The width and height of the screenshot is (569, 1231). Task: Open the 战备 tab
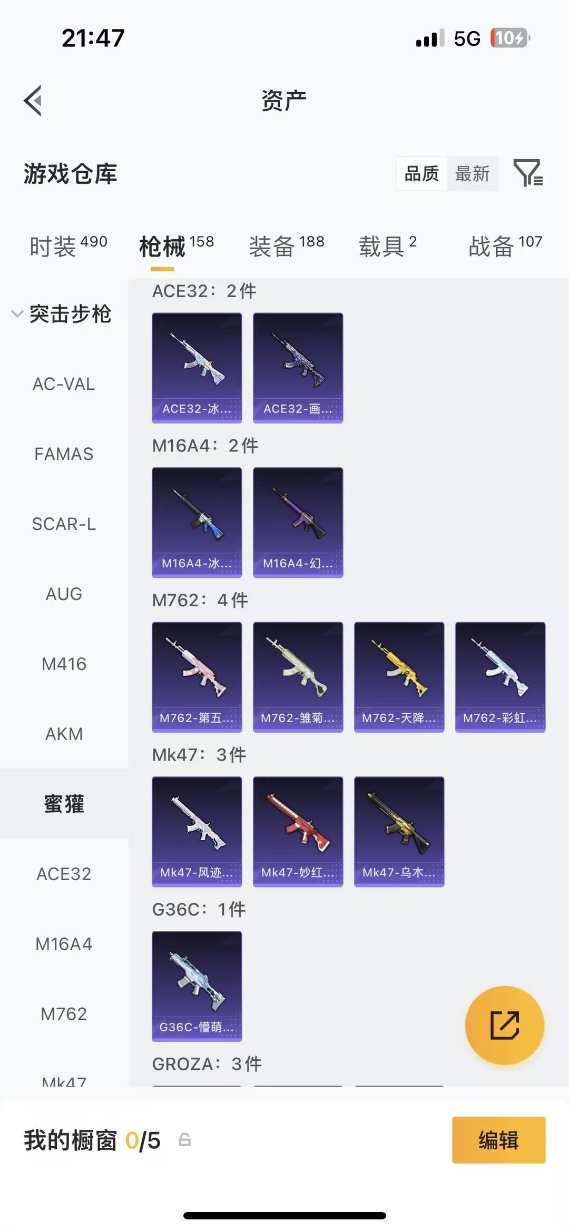click(506, 246)
